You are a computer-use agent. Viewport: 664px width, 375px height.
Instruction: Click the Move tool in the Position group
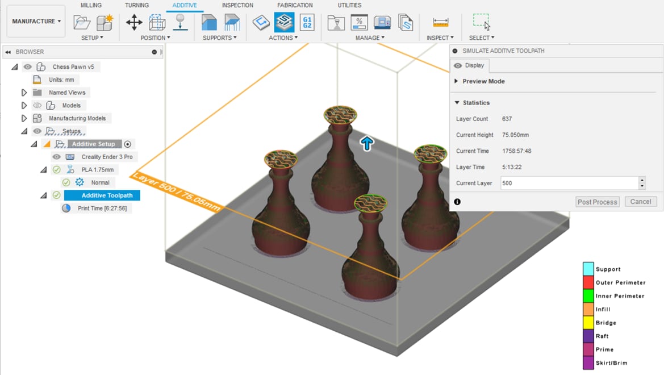pos(133,22)
